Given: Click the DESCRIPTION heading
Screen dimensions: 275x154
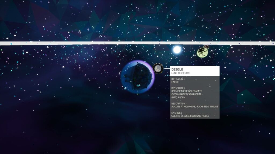Looking at the screenshot, I should click(x=179, y=103).
